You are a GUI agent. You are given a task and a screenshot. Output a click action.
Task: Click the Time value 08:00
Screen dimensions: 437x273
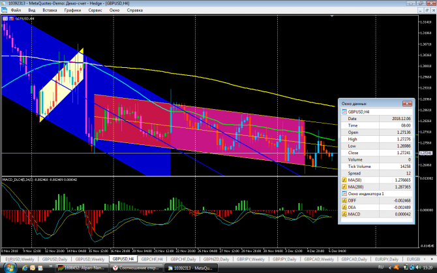(x=406, y=125)
